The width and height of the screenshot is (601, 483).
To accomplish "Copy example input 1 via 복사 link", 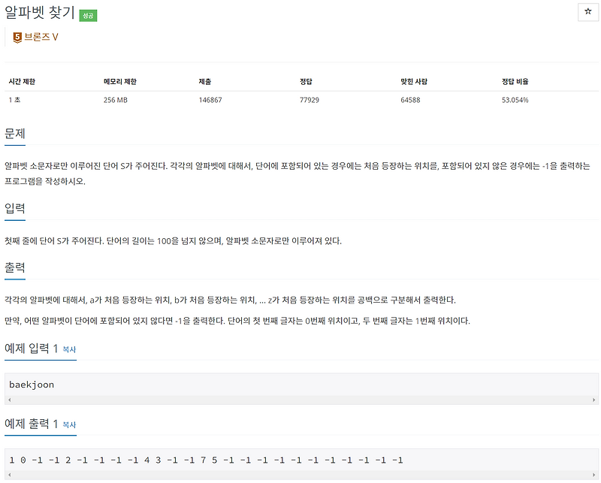I will click(x=69, y=349).
